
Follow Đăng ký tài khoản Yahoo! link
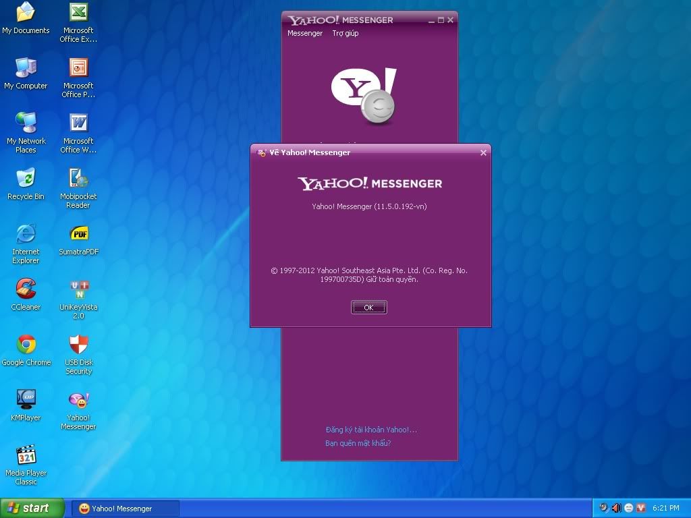pos(371,430)
